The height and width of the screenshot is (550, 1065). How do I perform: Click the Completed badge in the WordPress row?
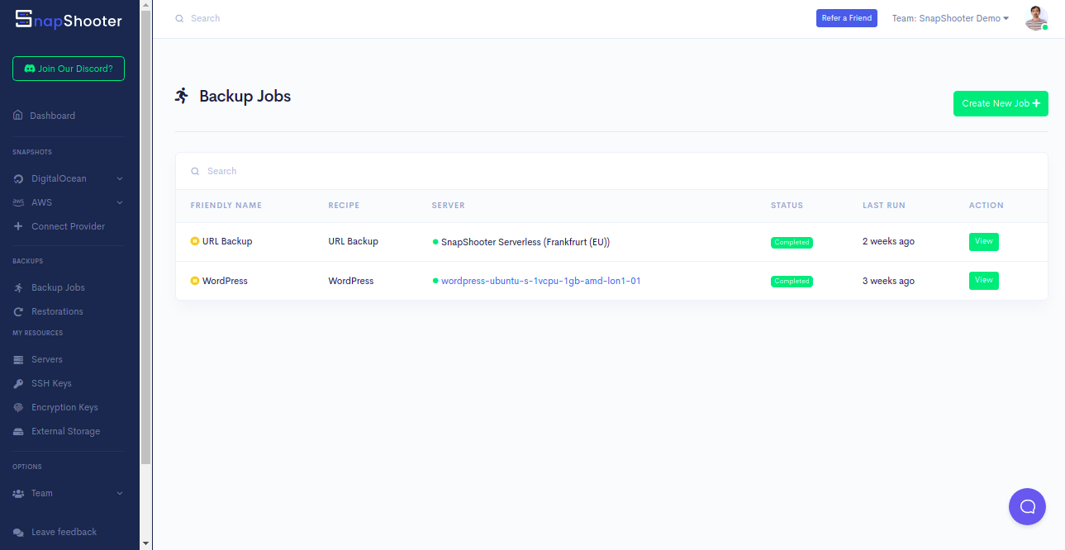792,282
